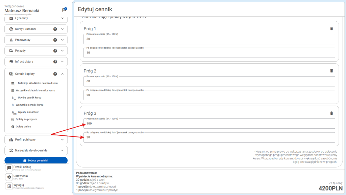This screenshot has width=346, height=195.
Task: Click help icon beside Infrastruktura
Action: pos(55,62)
